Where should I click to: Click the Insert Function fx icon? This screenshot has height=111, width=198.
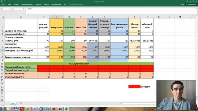[24, 9]
